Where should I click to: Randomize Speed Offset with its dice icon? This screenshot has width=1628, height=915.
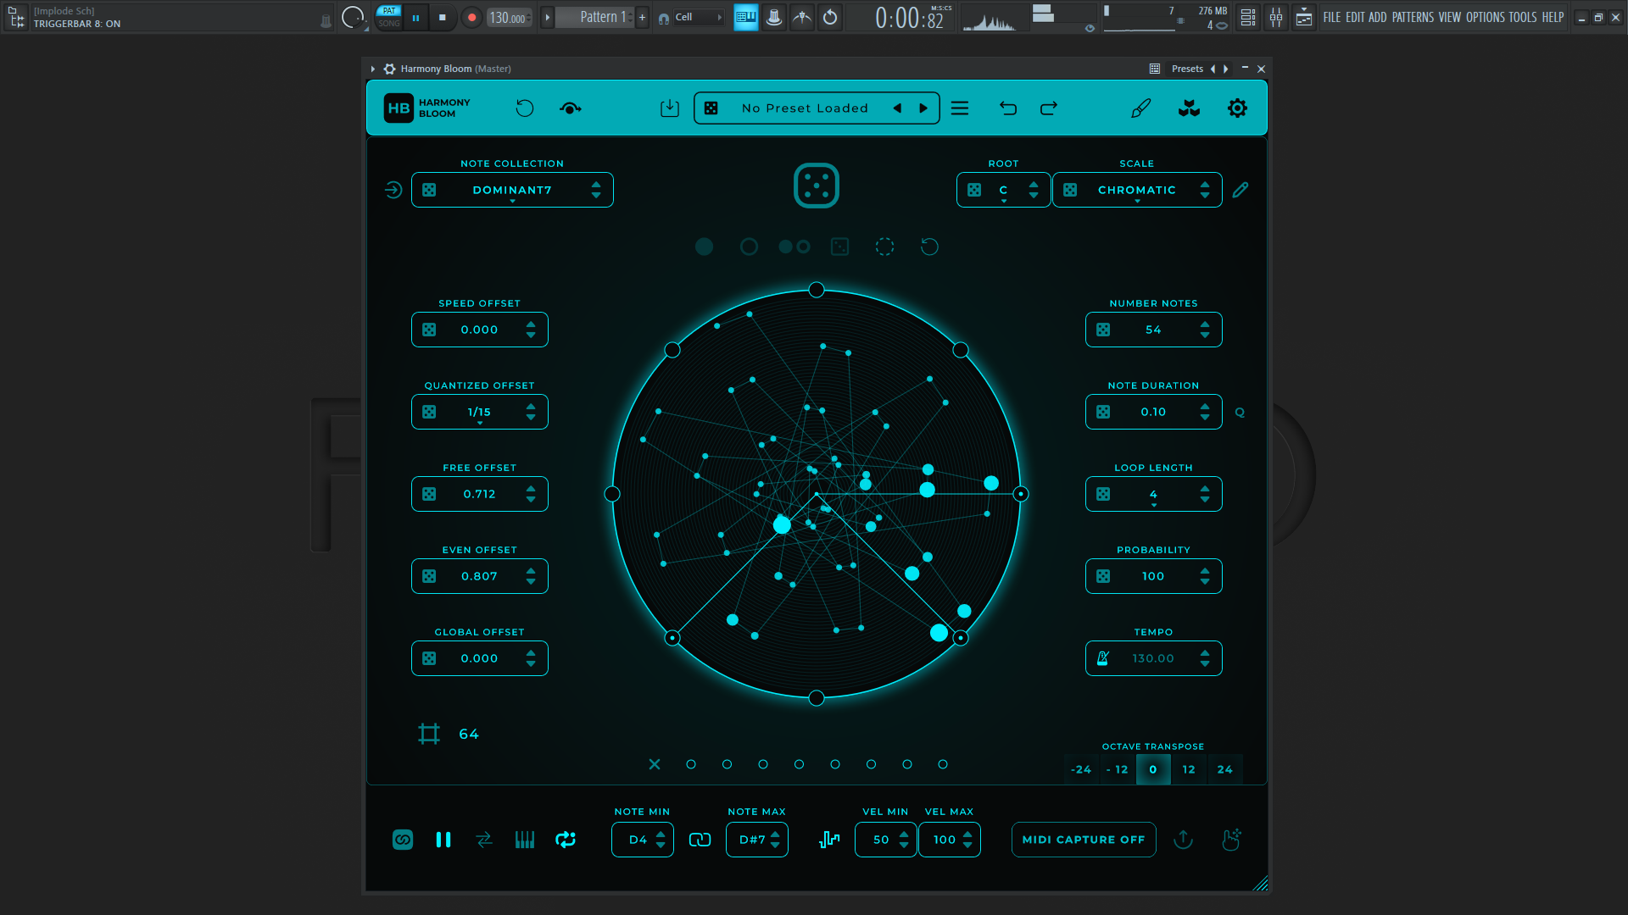[429, 330]
